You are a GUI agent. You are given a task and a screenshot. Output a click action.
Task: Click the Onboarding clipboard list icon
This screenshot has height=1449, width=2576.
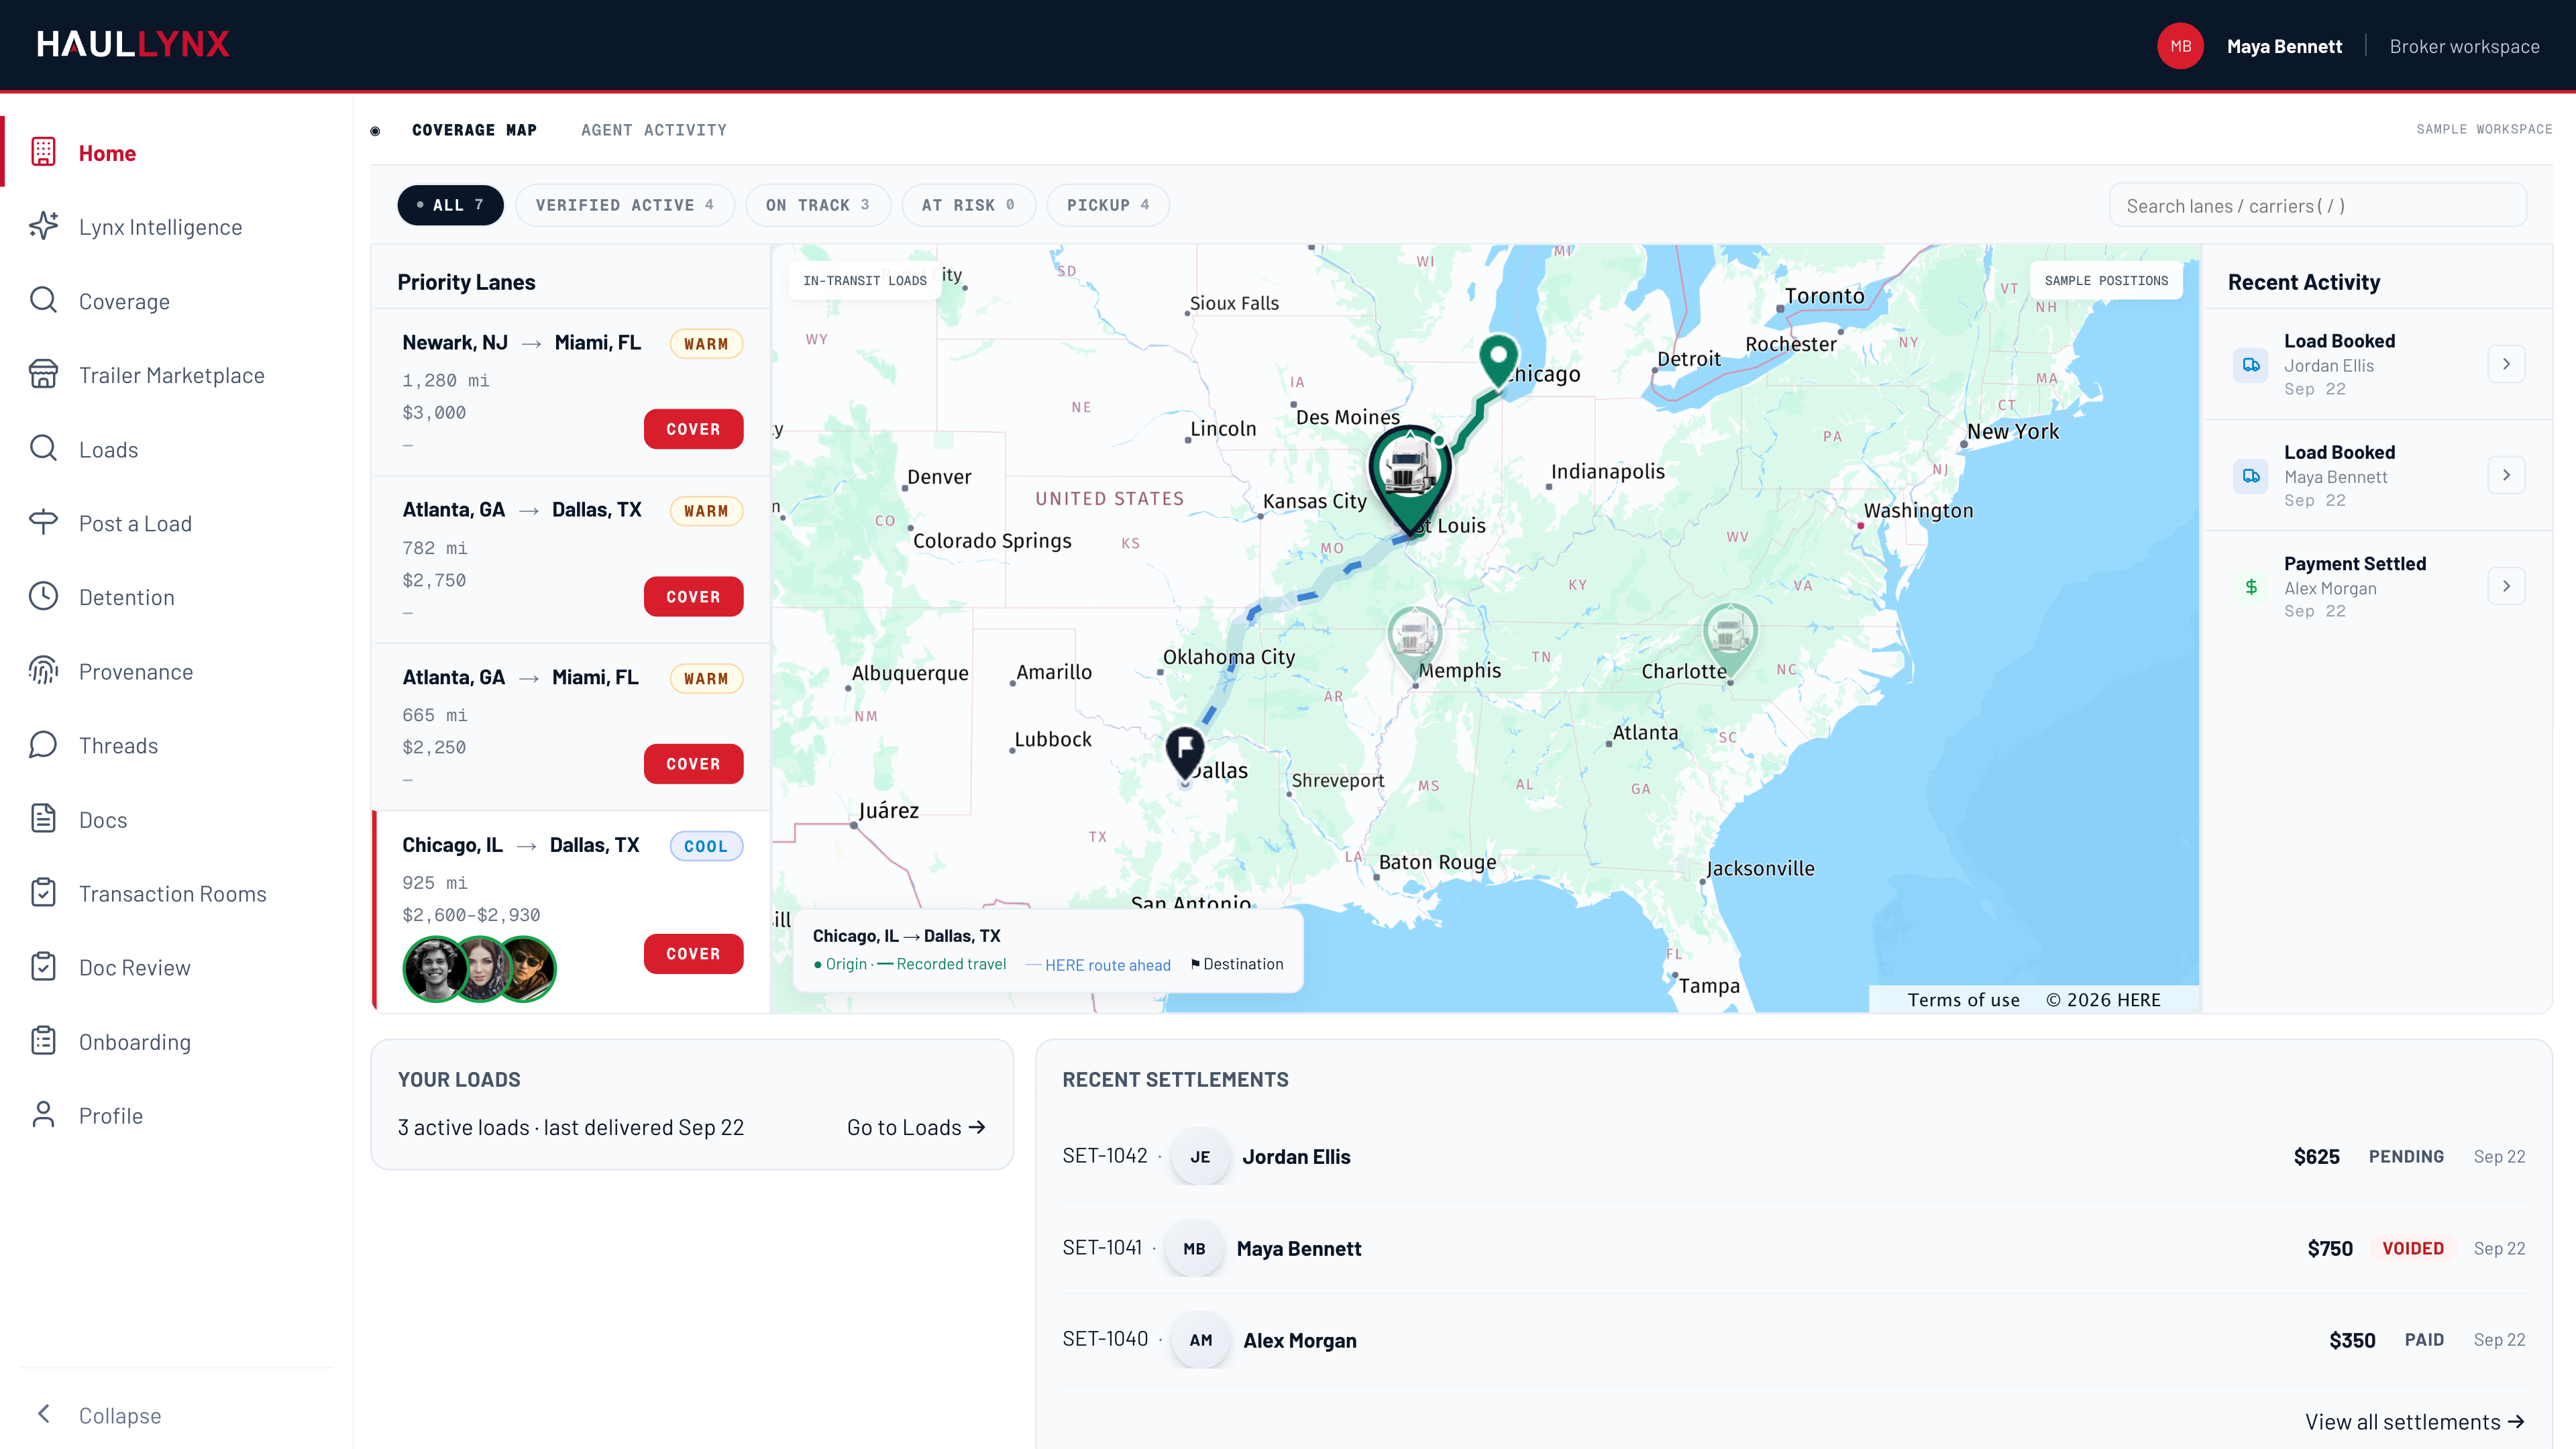coord(43,1041)
